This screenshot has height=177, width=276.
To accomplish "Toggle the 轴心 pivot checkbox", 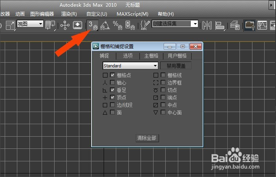I will [x=112, y=82].
